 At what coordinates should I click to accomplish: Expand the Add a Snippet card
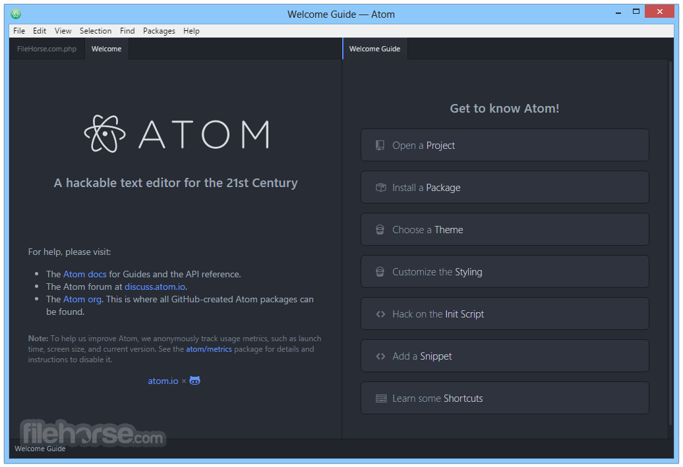coord(505,356)
